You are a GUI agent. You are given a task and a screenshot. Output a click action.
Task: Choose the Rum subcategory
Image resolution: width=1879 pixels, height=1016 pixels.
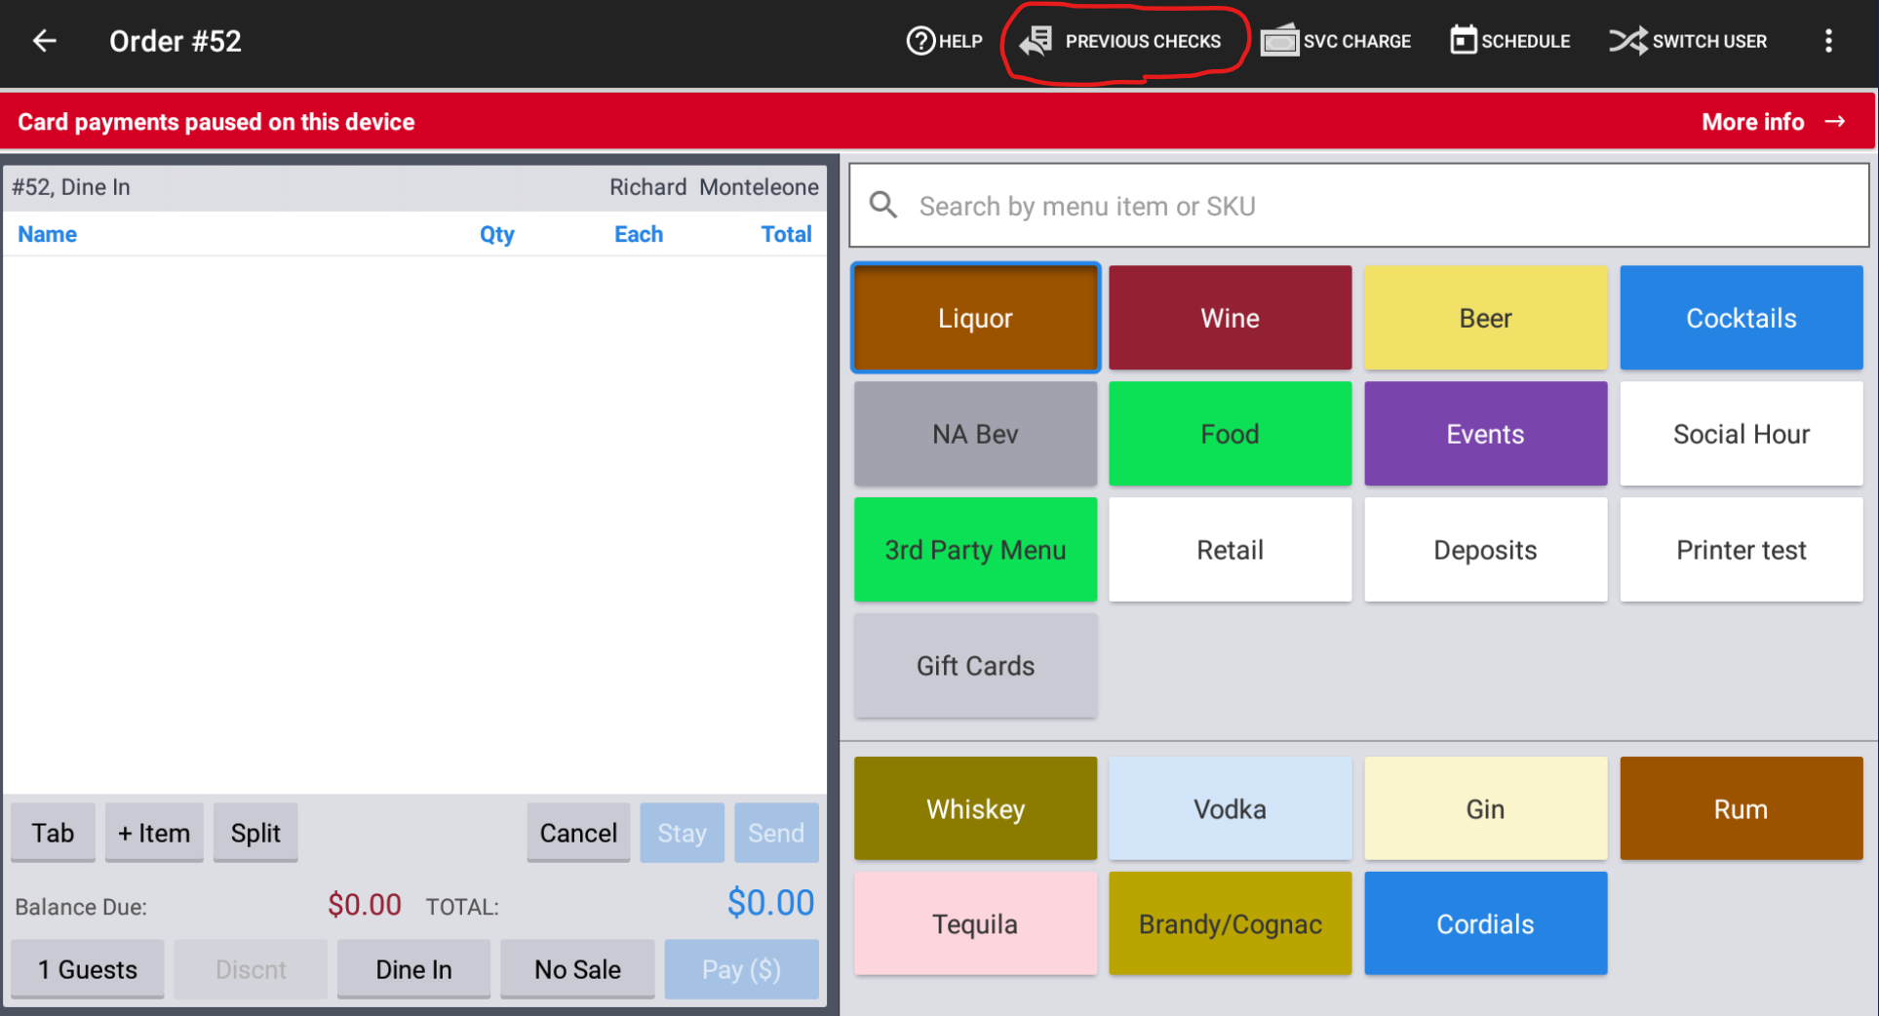(1741, 808)
